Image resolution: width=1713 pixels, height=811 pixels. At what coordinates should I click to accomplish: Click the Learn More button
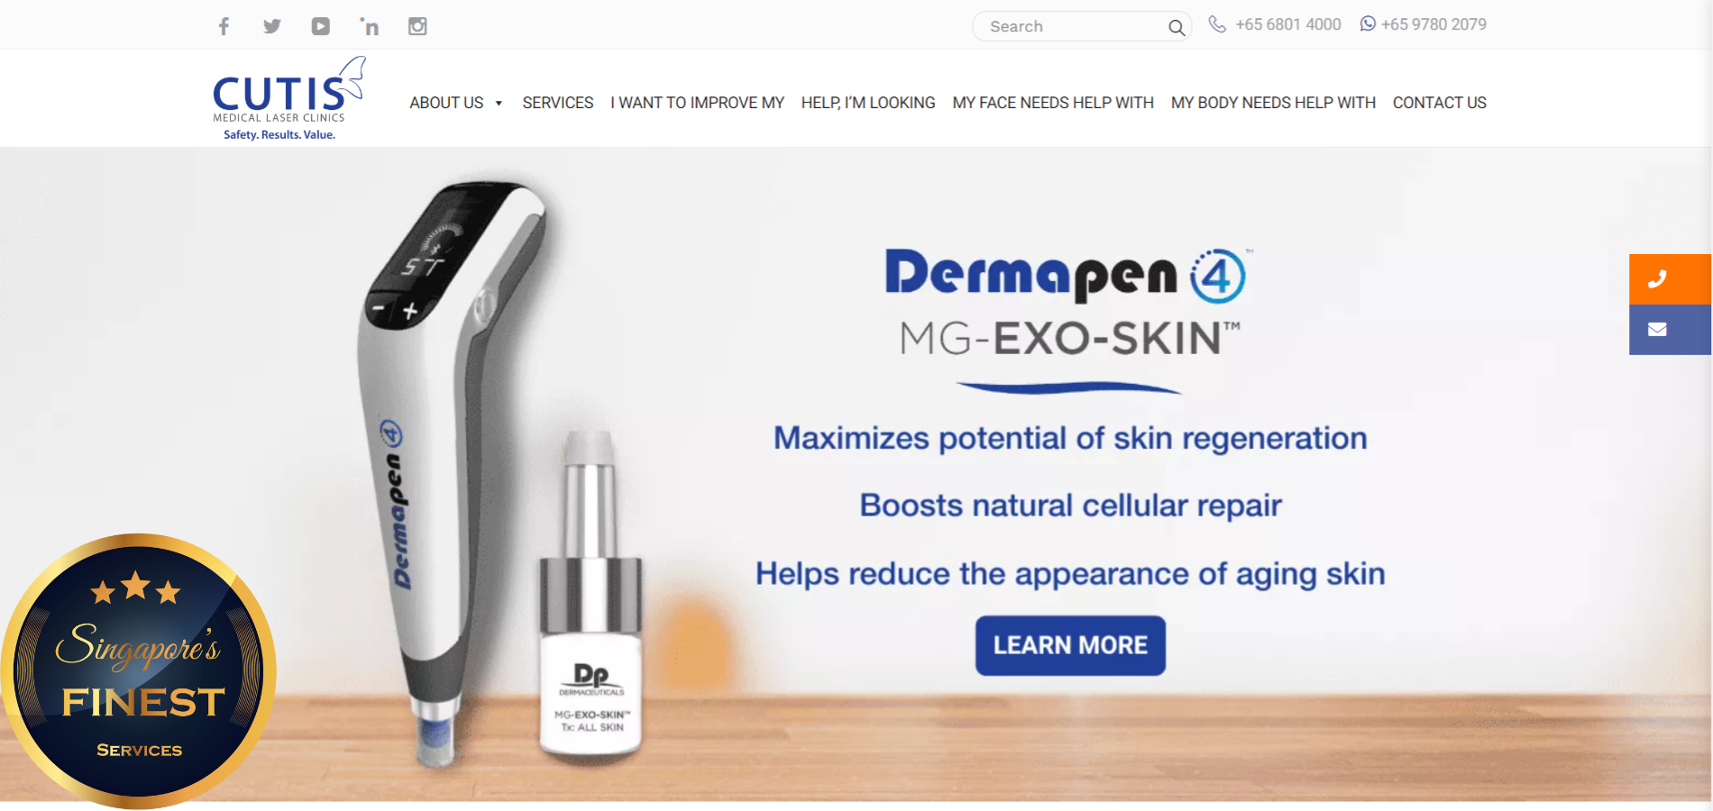coord(1070,645)
